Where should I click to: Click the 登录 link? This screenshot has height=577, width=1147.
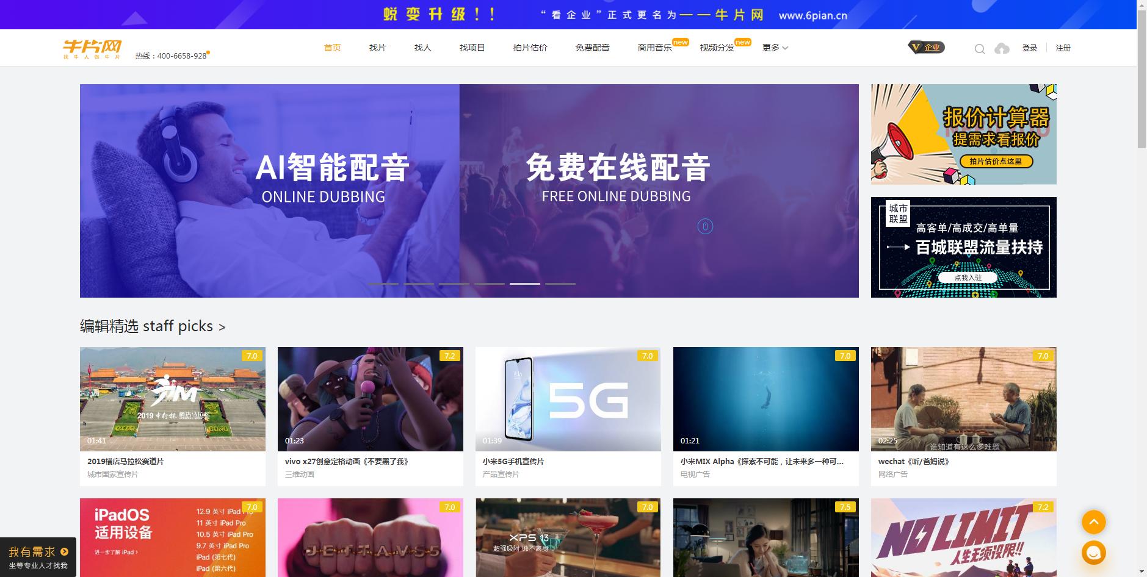[x=1030, y=48]
